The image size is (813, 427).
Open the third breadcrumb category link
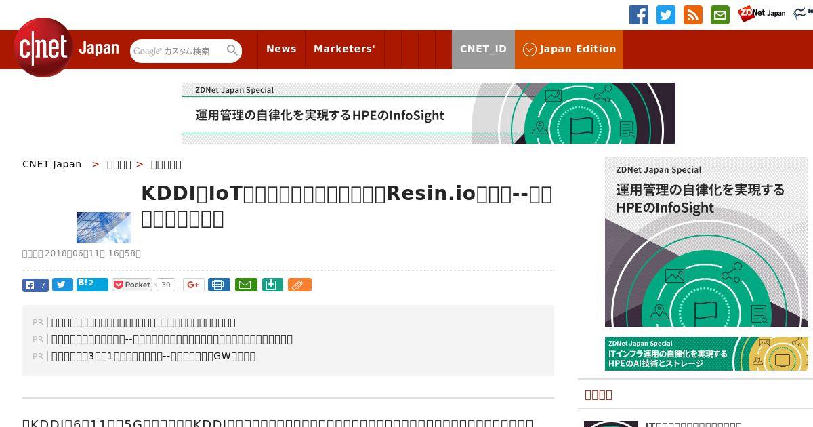pyautogui.click(x=166, y=164)
